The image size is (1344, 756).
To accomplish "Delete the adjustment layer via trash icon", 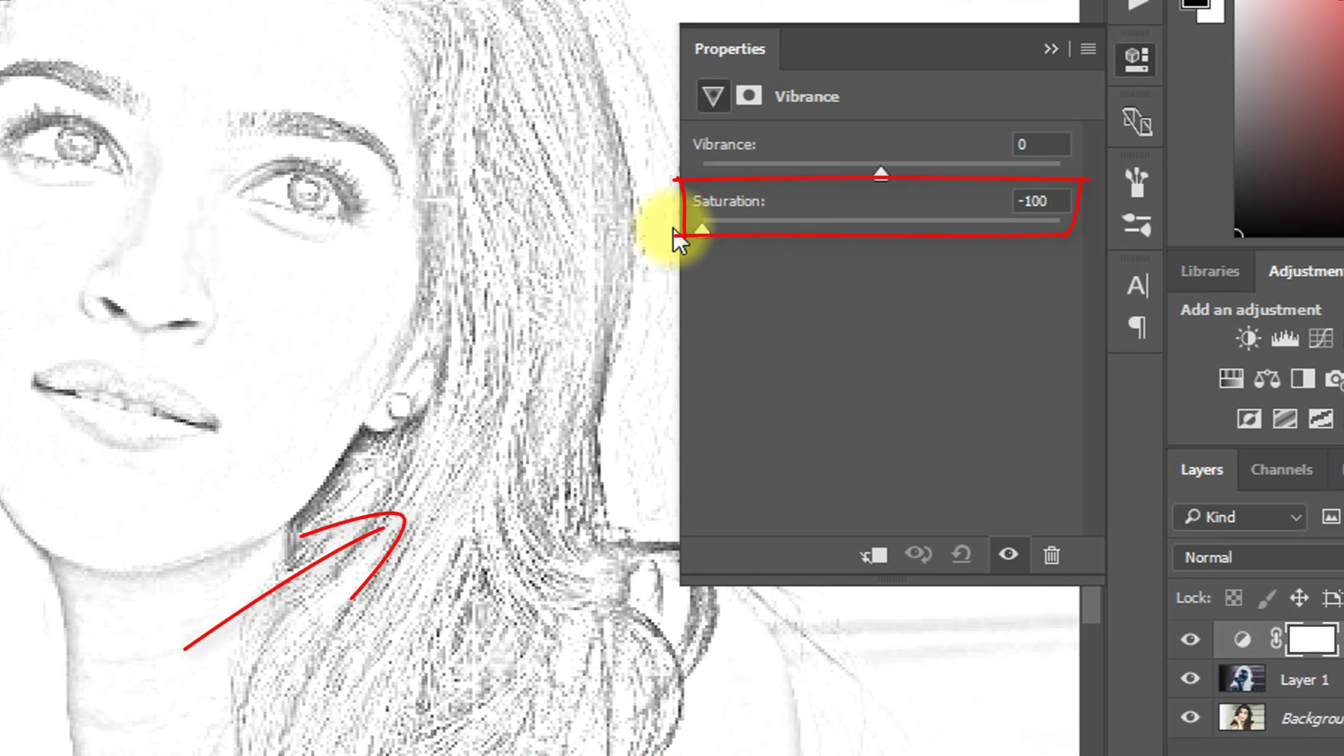I will (1051, 554).
